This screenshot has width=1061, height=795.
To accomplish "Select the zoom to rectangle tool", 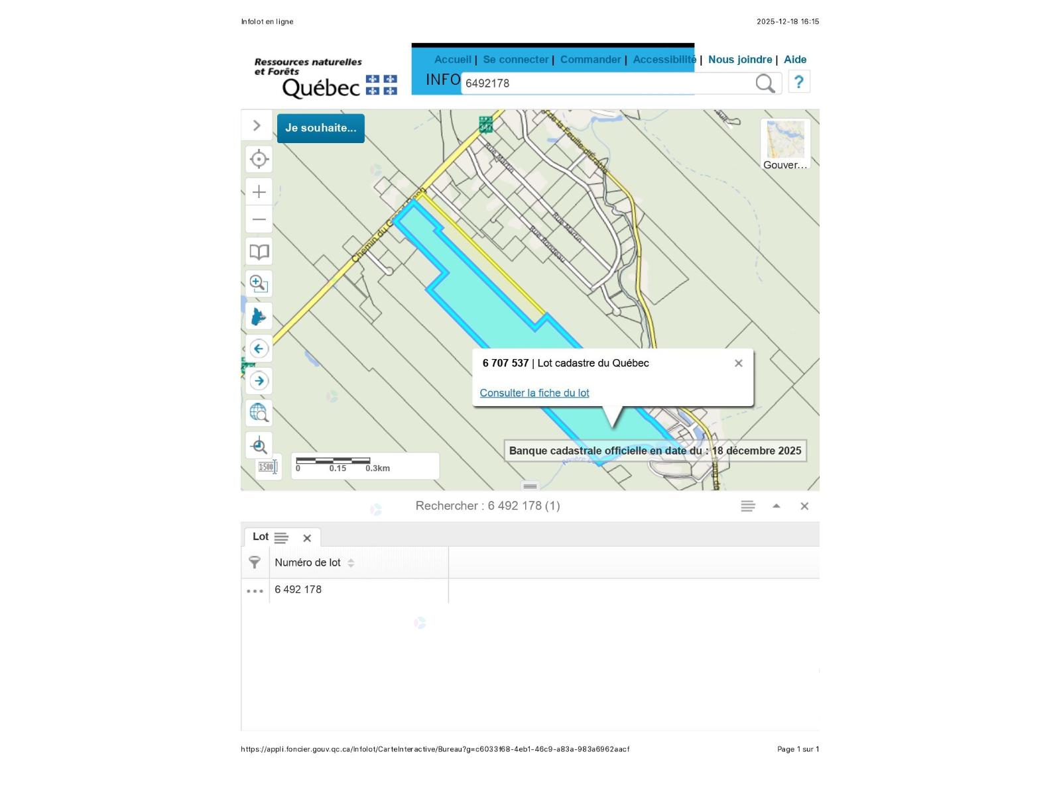I will pos(259,284).
